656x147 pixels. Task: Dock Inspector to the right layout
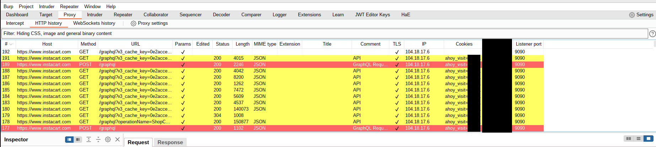coord(78,140)
